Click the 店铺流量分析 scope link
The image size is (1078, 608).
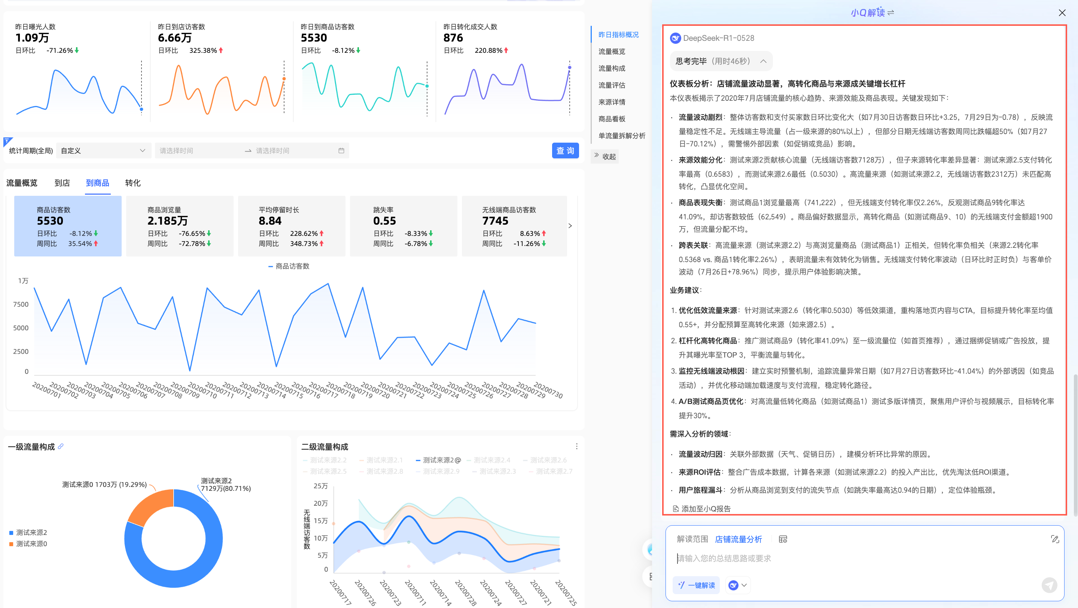tap(738, 539)
